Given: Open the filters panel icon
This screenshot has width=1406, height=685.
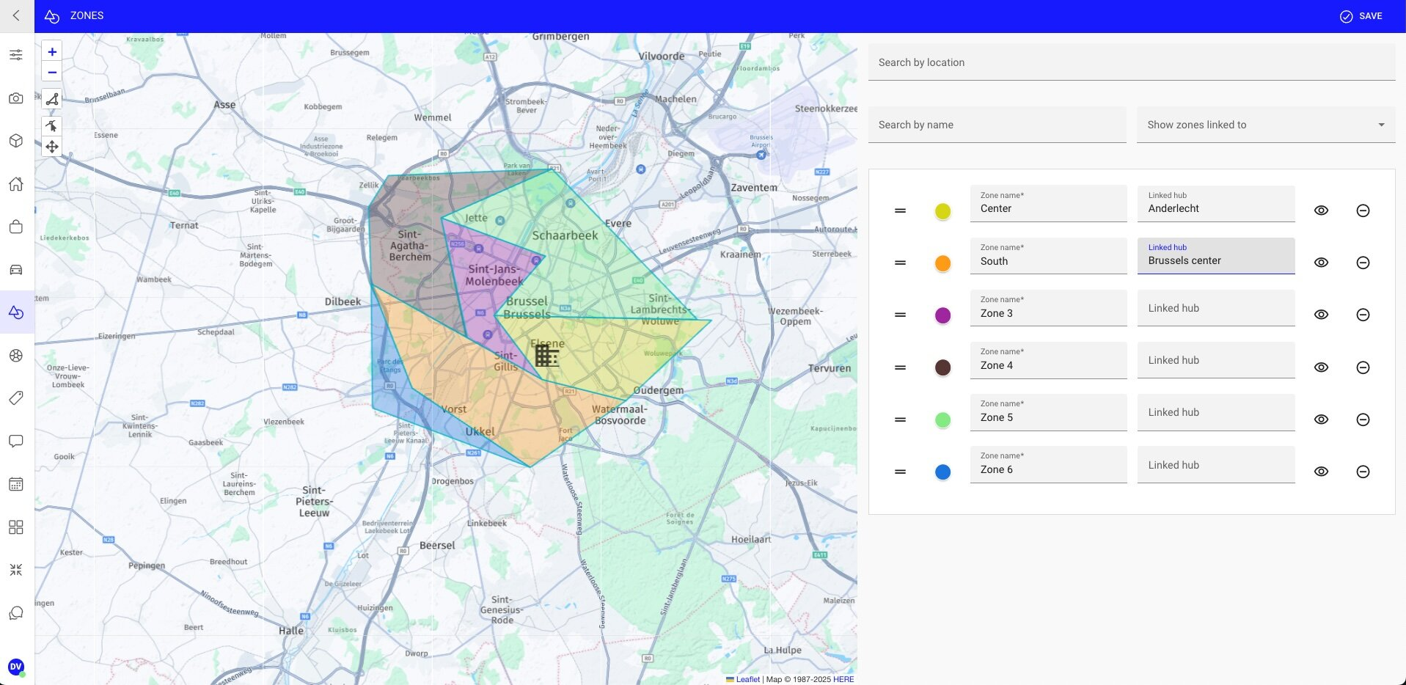Looking at the screenshot, I should click(x=16, y=54).
